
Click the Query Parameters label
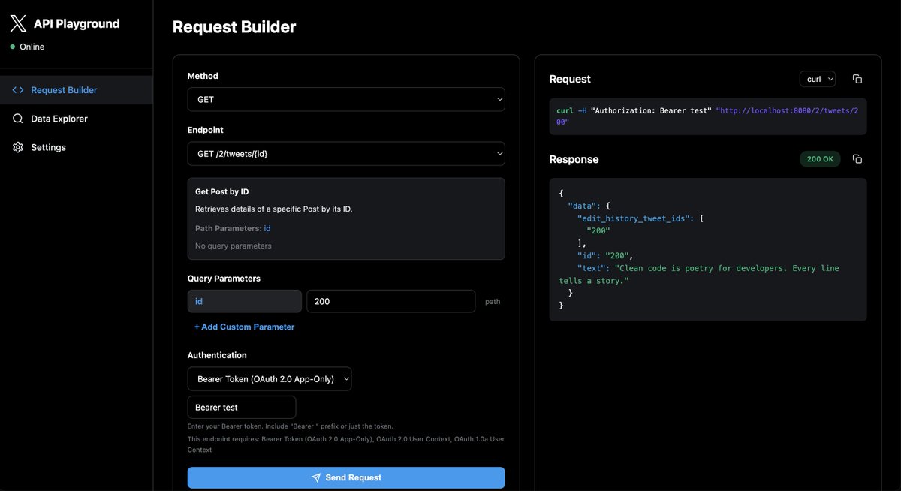224,279
